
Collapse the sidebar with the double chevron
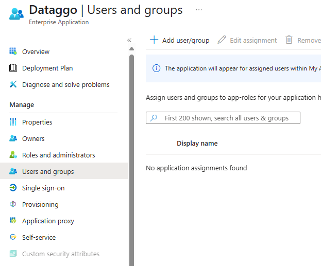[x=129, y=40]
